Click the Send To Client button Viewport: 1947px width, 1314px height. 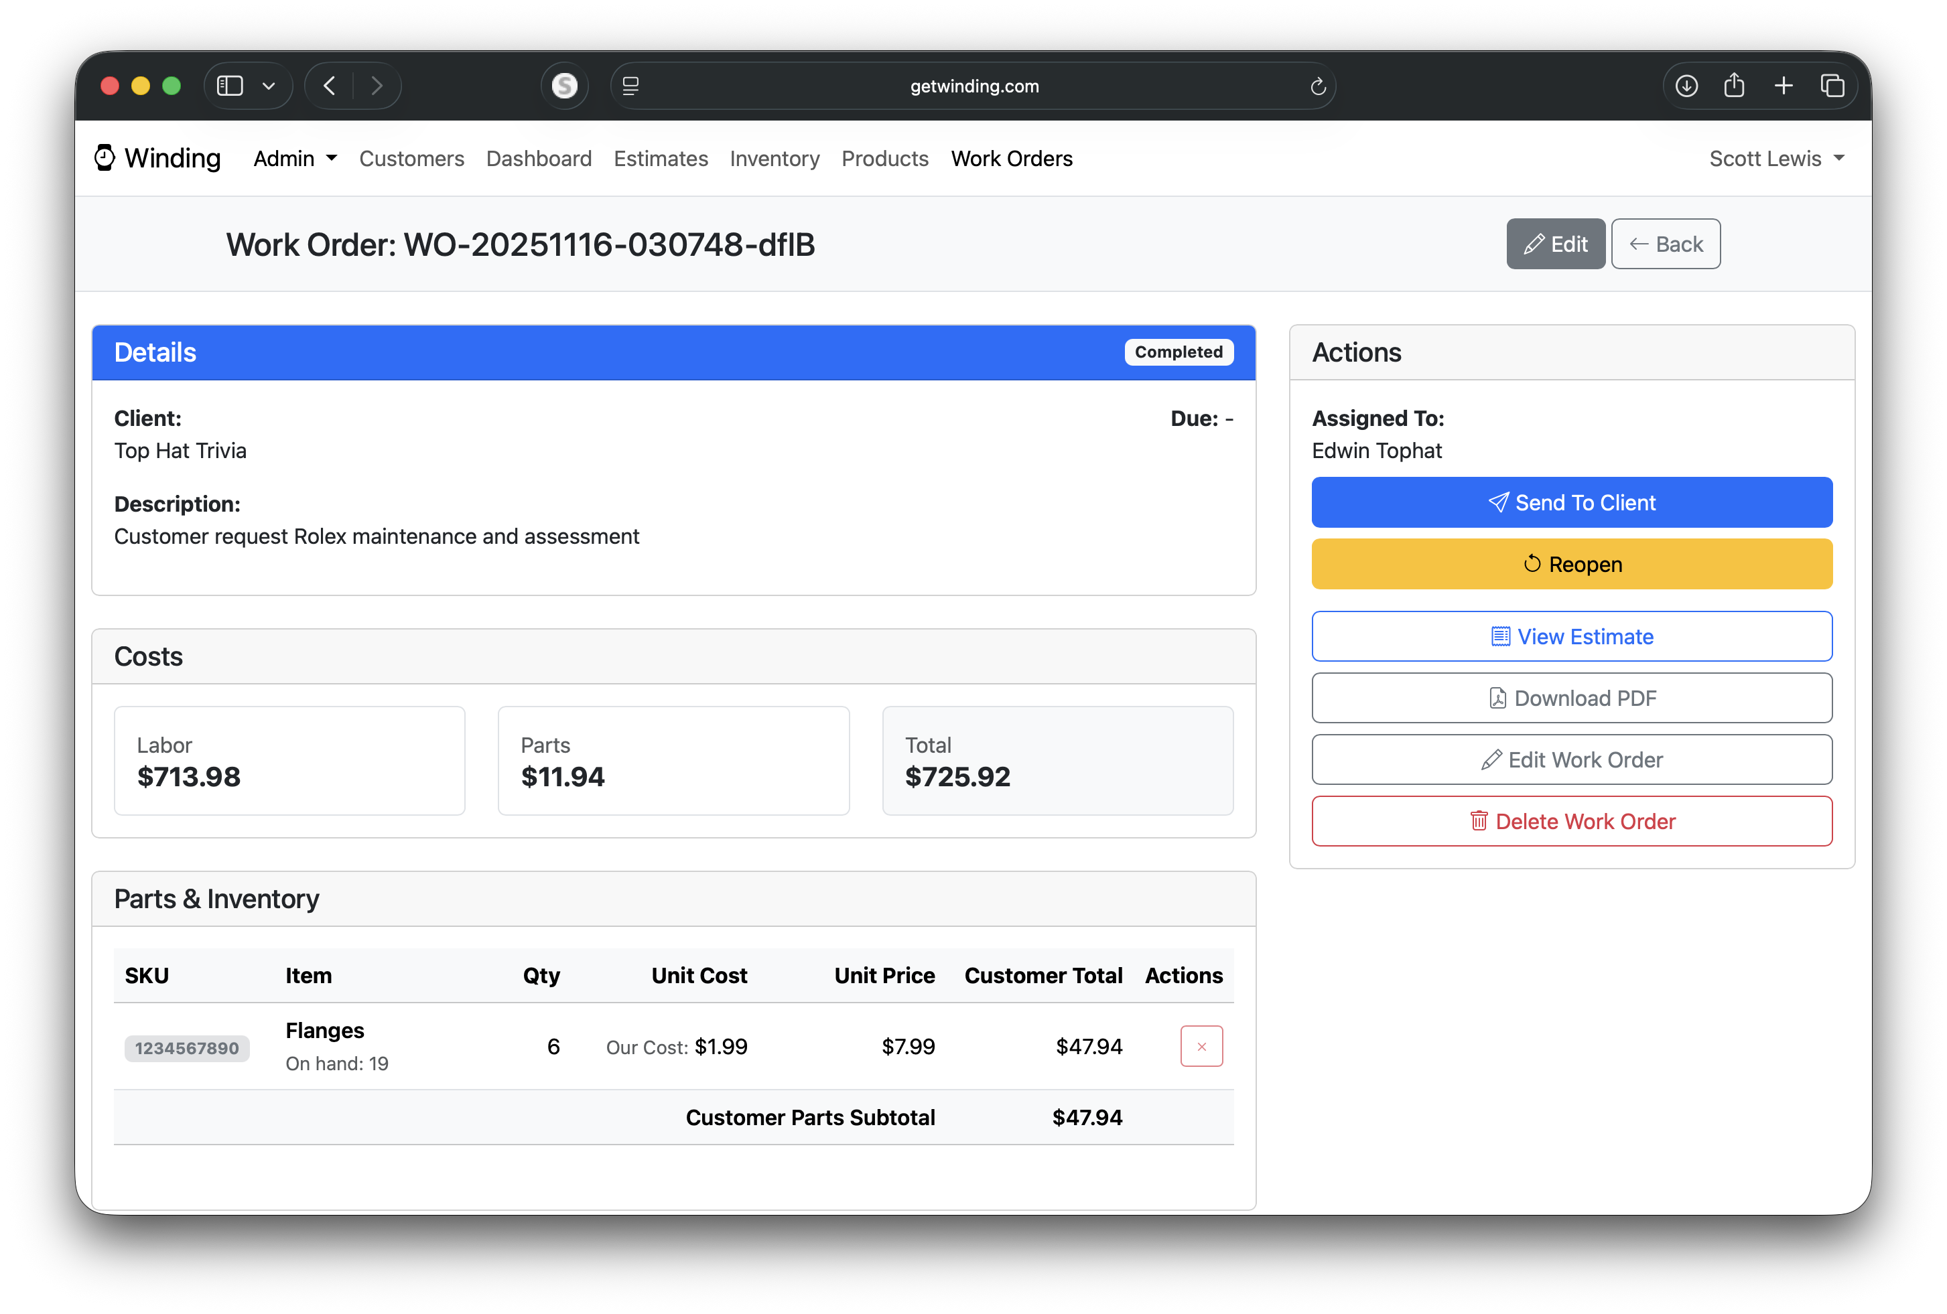point(1572,502)
